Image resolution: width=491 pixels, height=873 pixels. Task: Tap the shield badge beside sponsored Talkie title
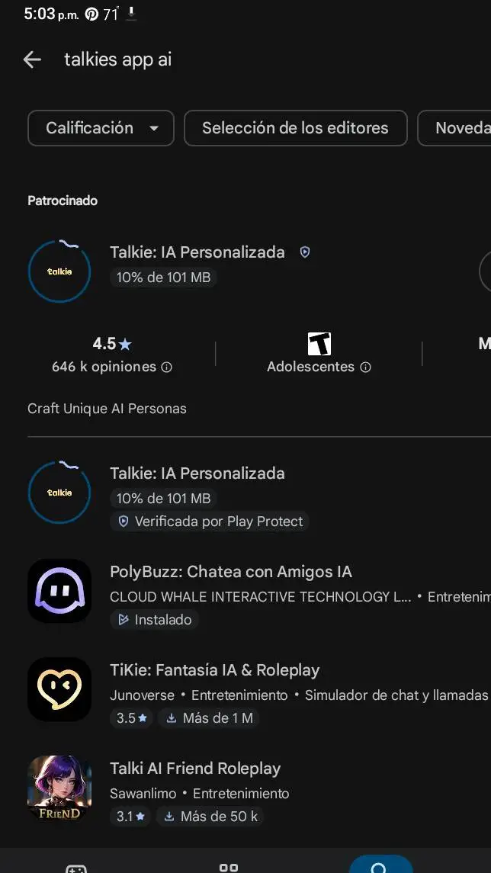coord(304,252)
